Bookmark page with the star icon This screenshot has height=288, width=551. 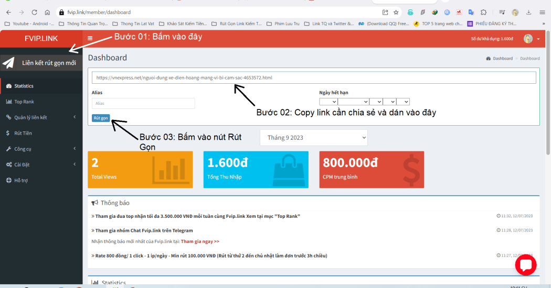396,12
